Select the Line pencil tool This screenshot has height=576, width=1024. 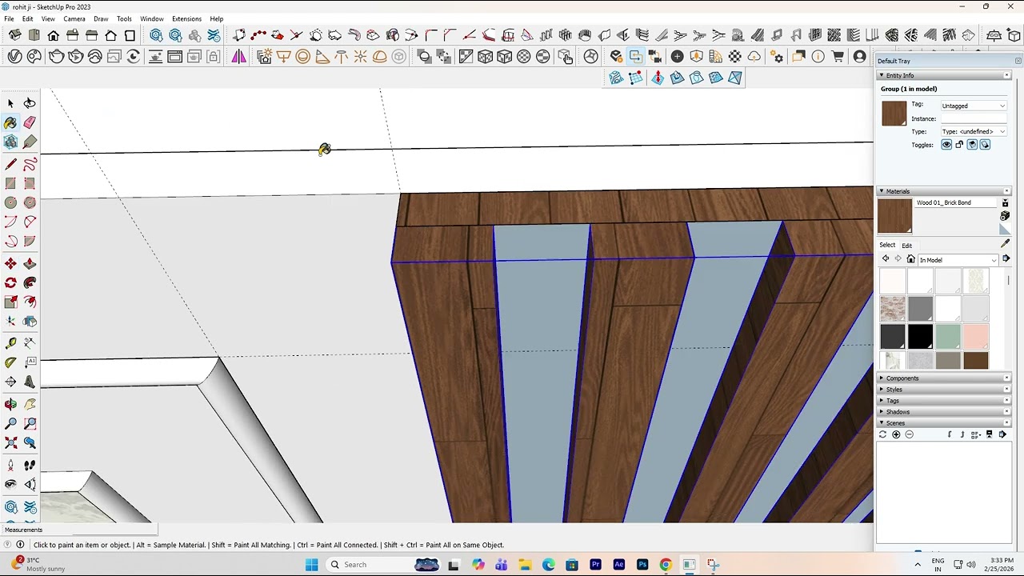tap(10, 164)
